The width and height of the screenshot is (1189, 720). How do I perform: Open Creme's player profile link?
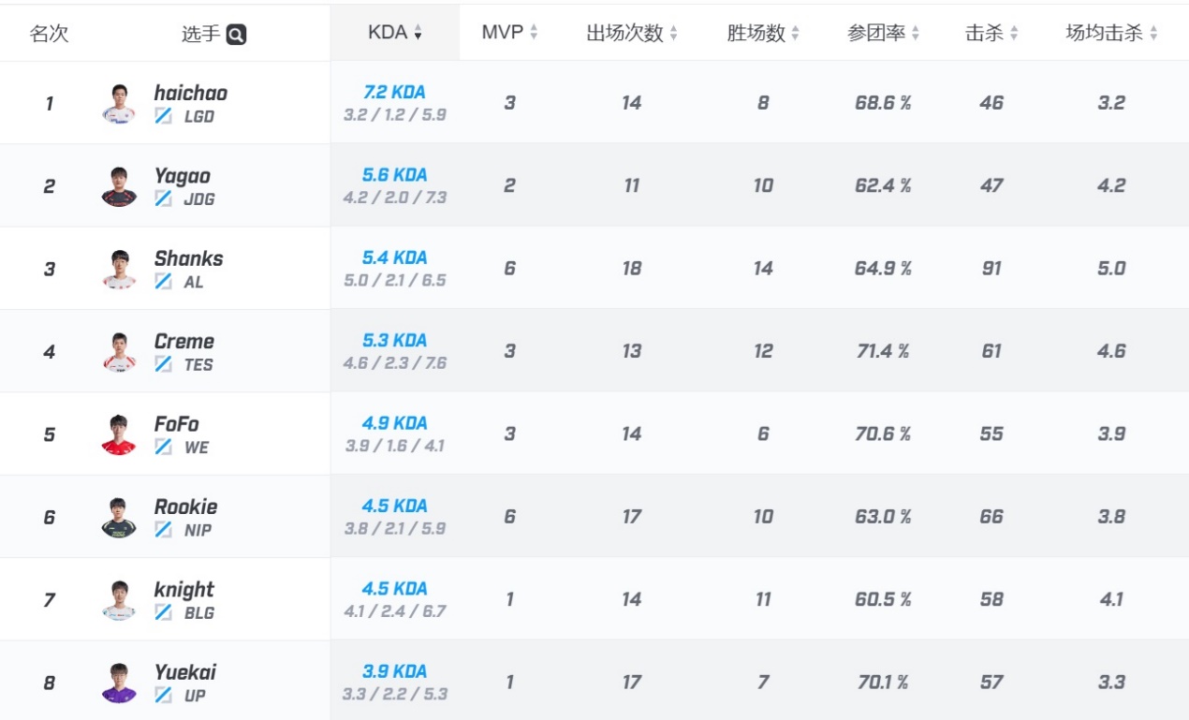184,341
